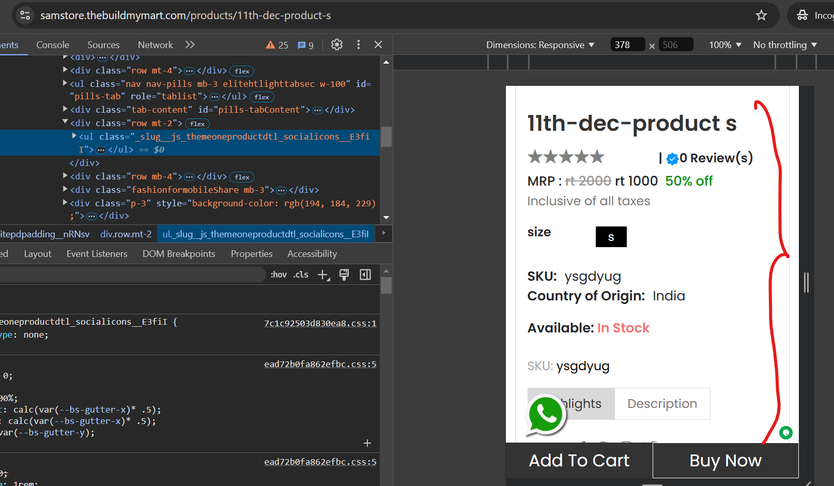Click verified badge next to reviews
Viewport: 834px width, 486px height.
(672, 159)
